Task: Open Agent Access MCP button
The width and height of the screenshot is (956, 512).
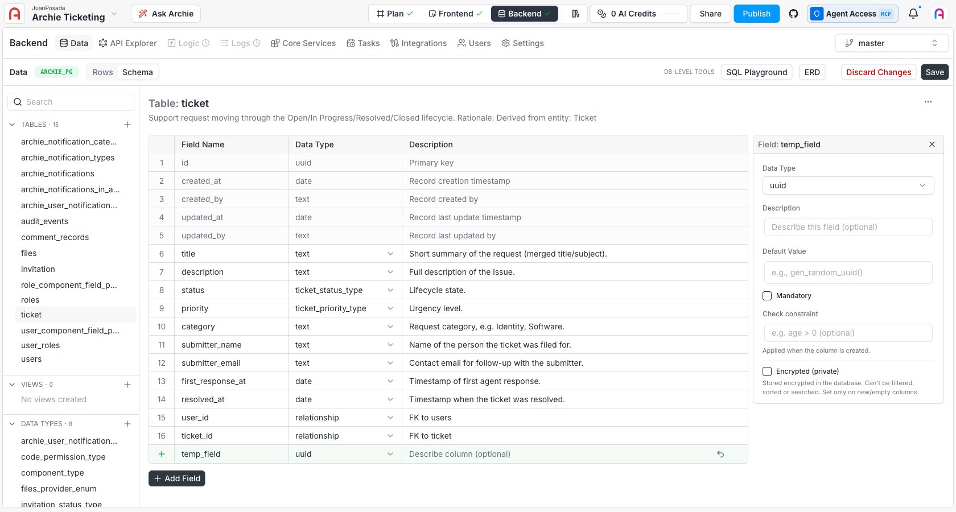Action: pos(852,14)
